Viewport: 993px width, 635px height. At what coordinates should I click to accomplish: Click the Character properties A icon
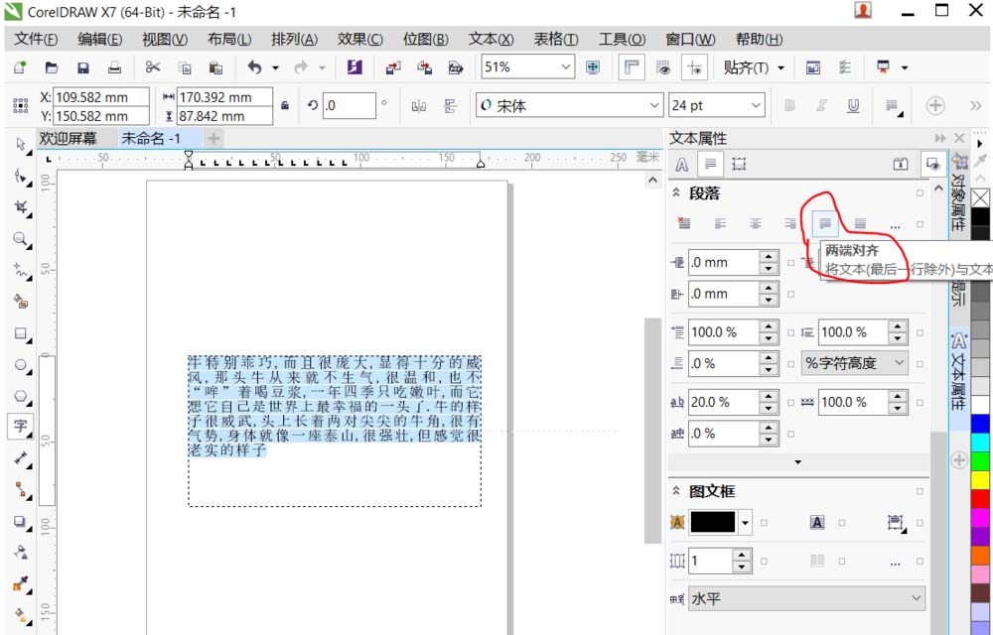click(681, 165)
